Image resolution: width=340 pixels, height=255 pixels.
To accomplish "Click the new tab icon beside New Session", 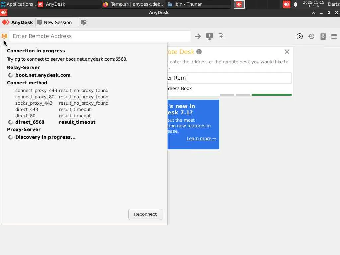I will 83,22.
